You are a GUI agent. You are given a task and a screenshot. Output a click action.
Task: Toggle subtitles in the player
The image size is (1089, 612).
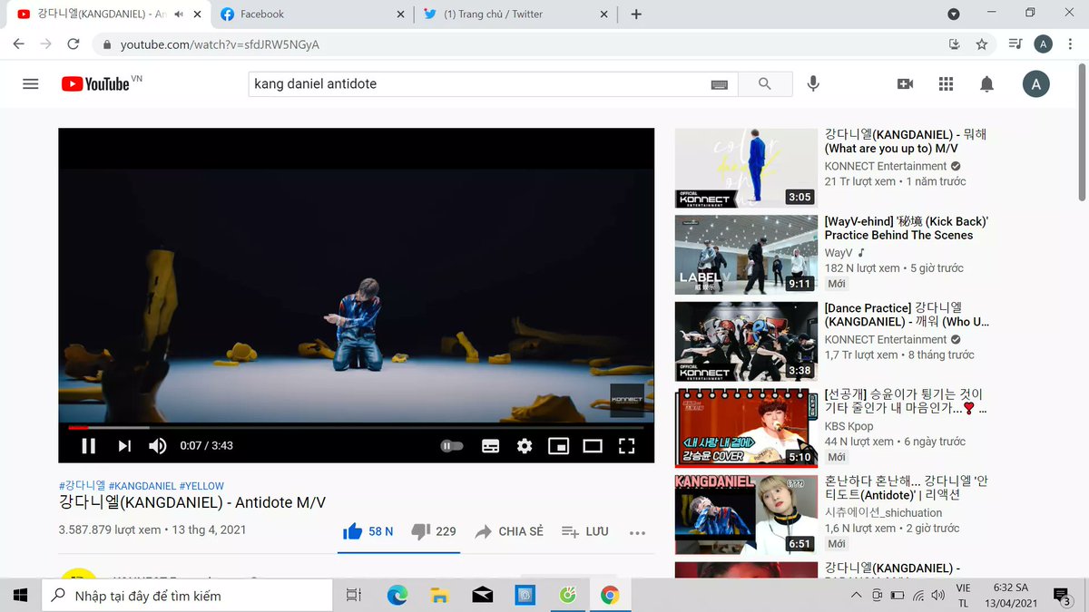coord(490,446)
